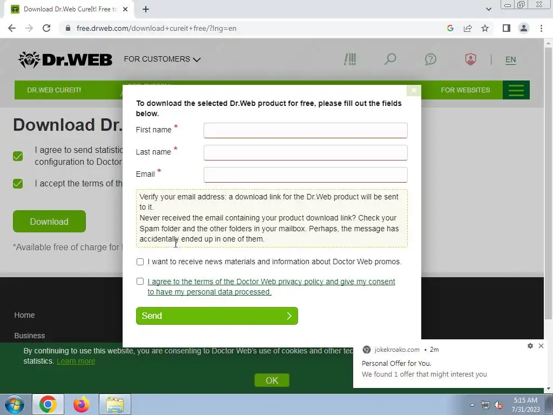Open the Business footer link
Screen dimensions: 553x415
(30, 336)
